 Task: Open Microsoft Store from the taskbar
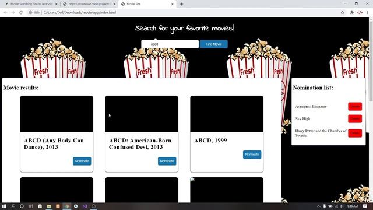point(40,206)
